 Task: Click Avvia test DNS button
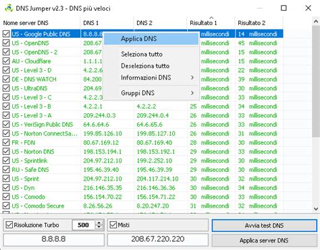pos(264,225)
